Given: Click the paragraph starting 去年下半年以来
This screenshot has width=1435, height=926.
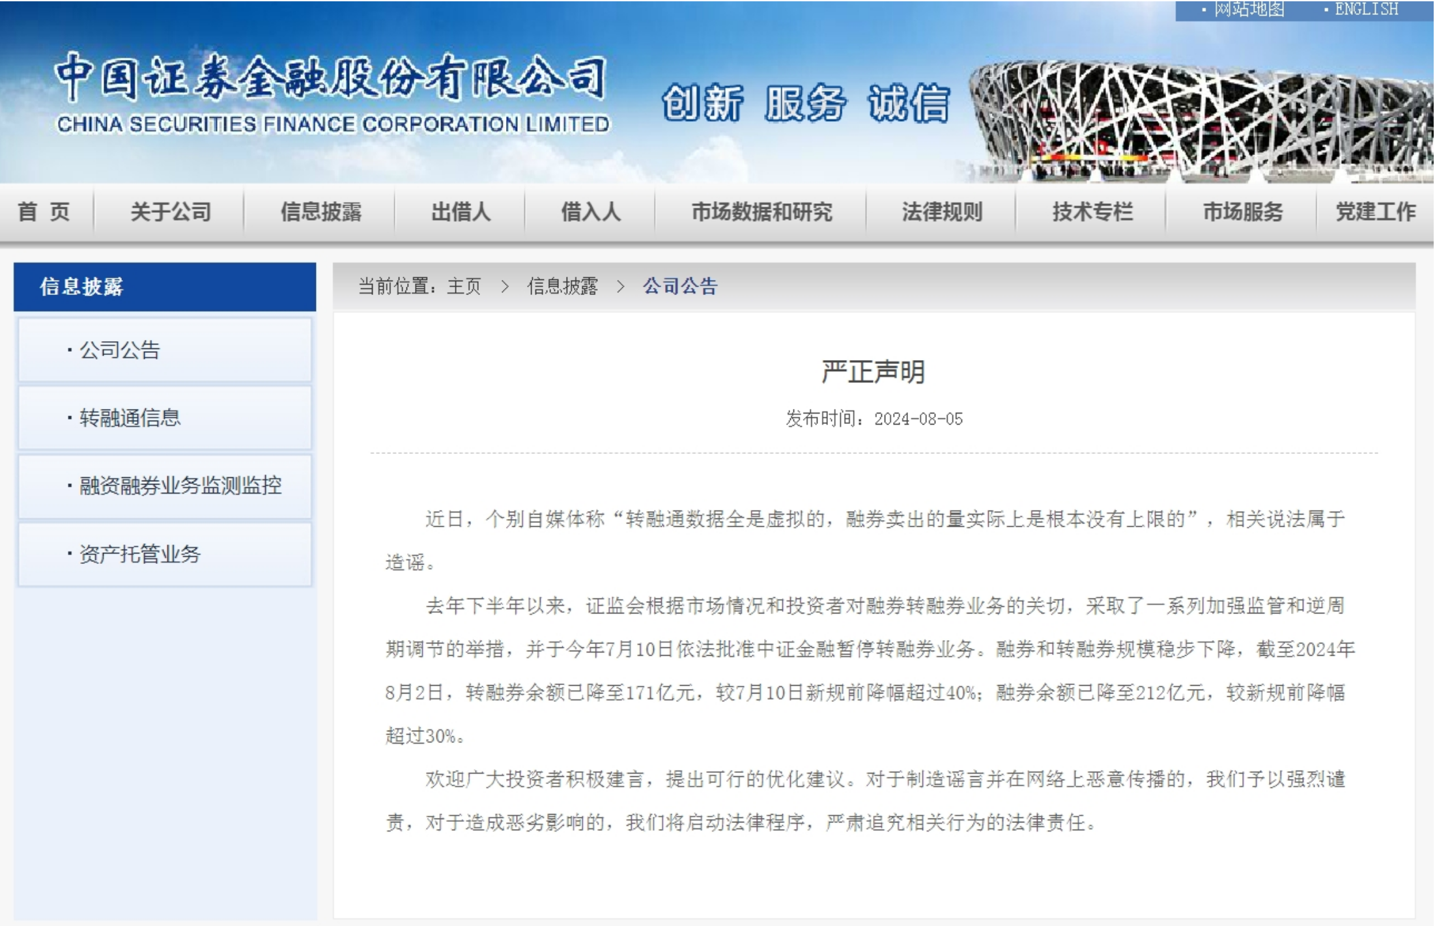Looking at the screenshot, I should [x=870, y=671].
